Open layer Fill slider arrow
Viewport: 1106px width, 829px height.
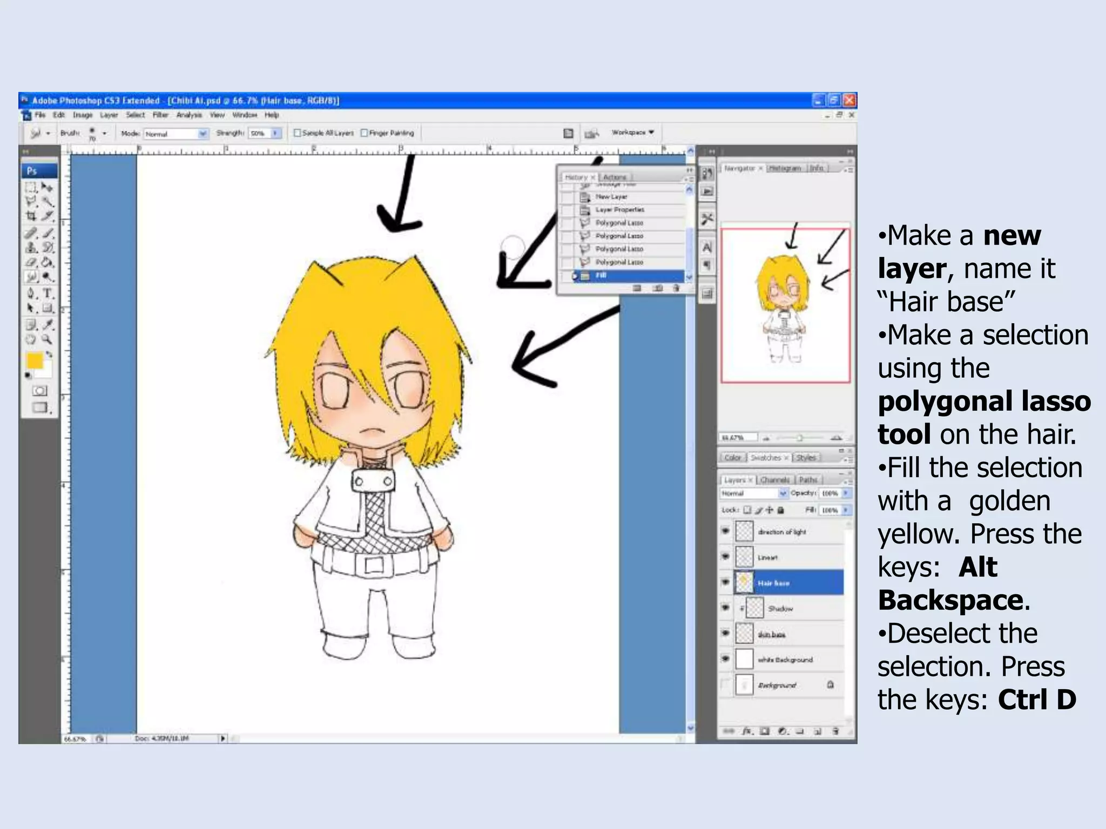[x=846, y=510]
